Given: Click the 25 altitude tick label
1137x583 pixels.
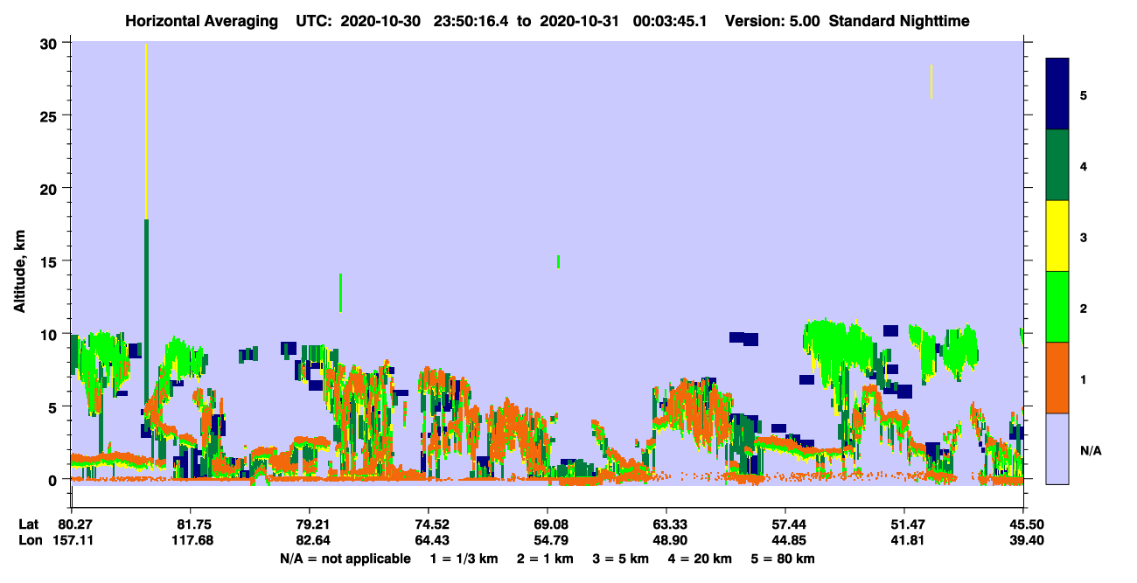Looking at the screenshot, I should (51, 115).
